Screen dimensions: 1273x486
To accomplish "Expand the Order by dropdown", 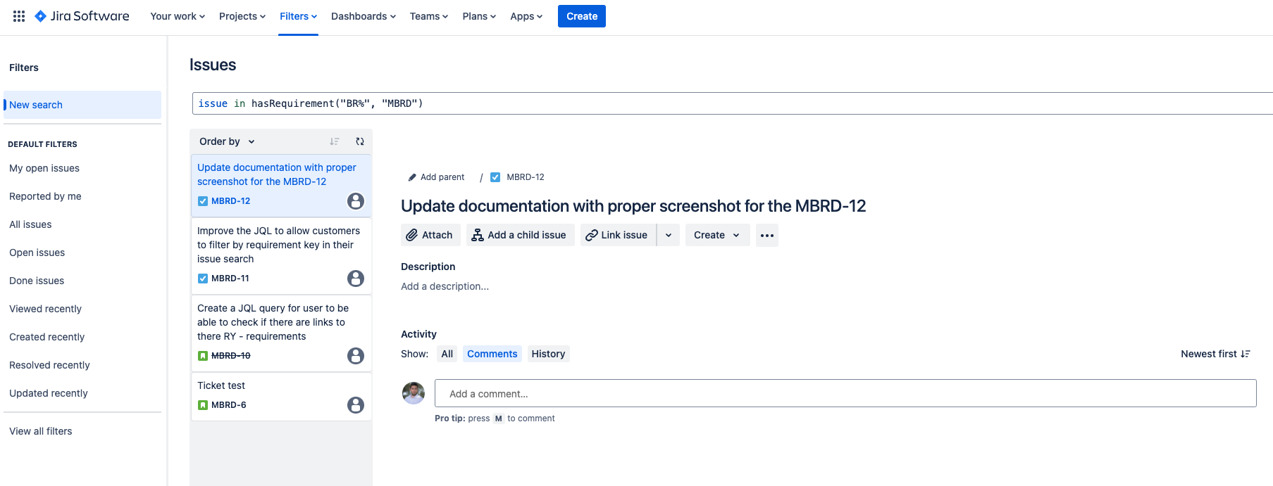I will tap(227, 141).
